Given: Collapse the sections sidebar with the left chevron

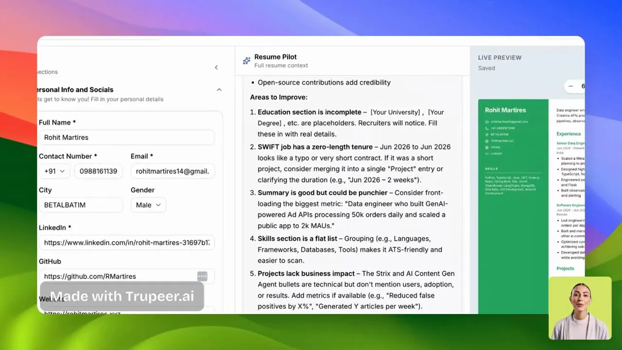Looking at the screenshot, I should coord(216,68).
